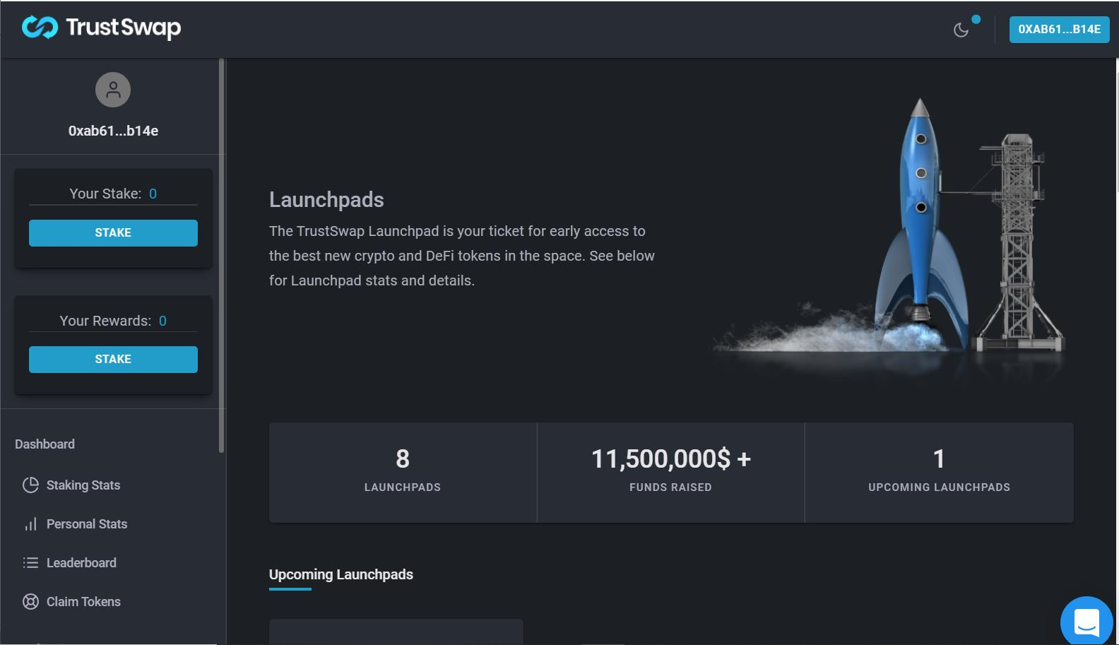Open Staking Stats pie chart icon
Image resolution: width=1119 pixels, height=645 pixels.
pos(30,485)
